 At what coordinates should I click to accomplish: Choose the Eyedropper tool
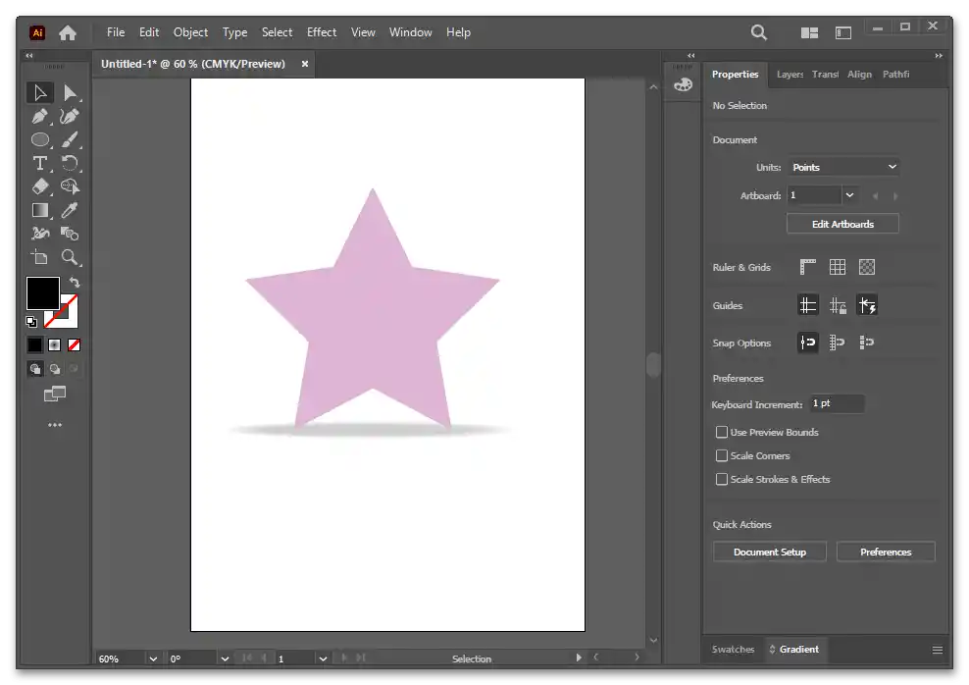[x=70, y=210]
